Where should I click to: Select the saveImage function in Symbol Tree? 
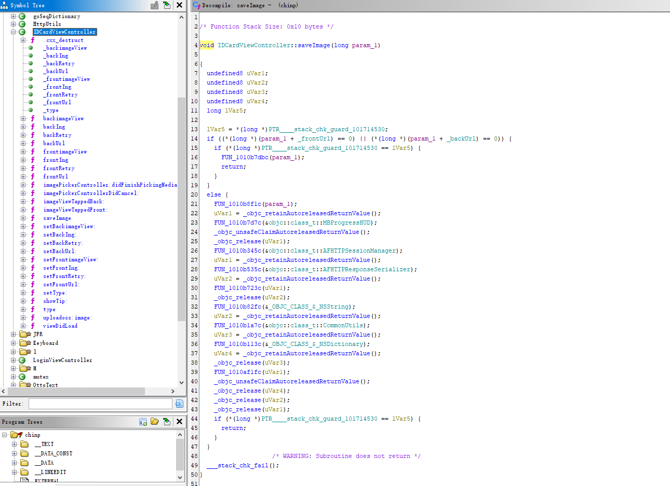coord(57,218)
